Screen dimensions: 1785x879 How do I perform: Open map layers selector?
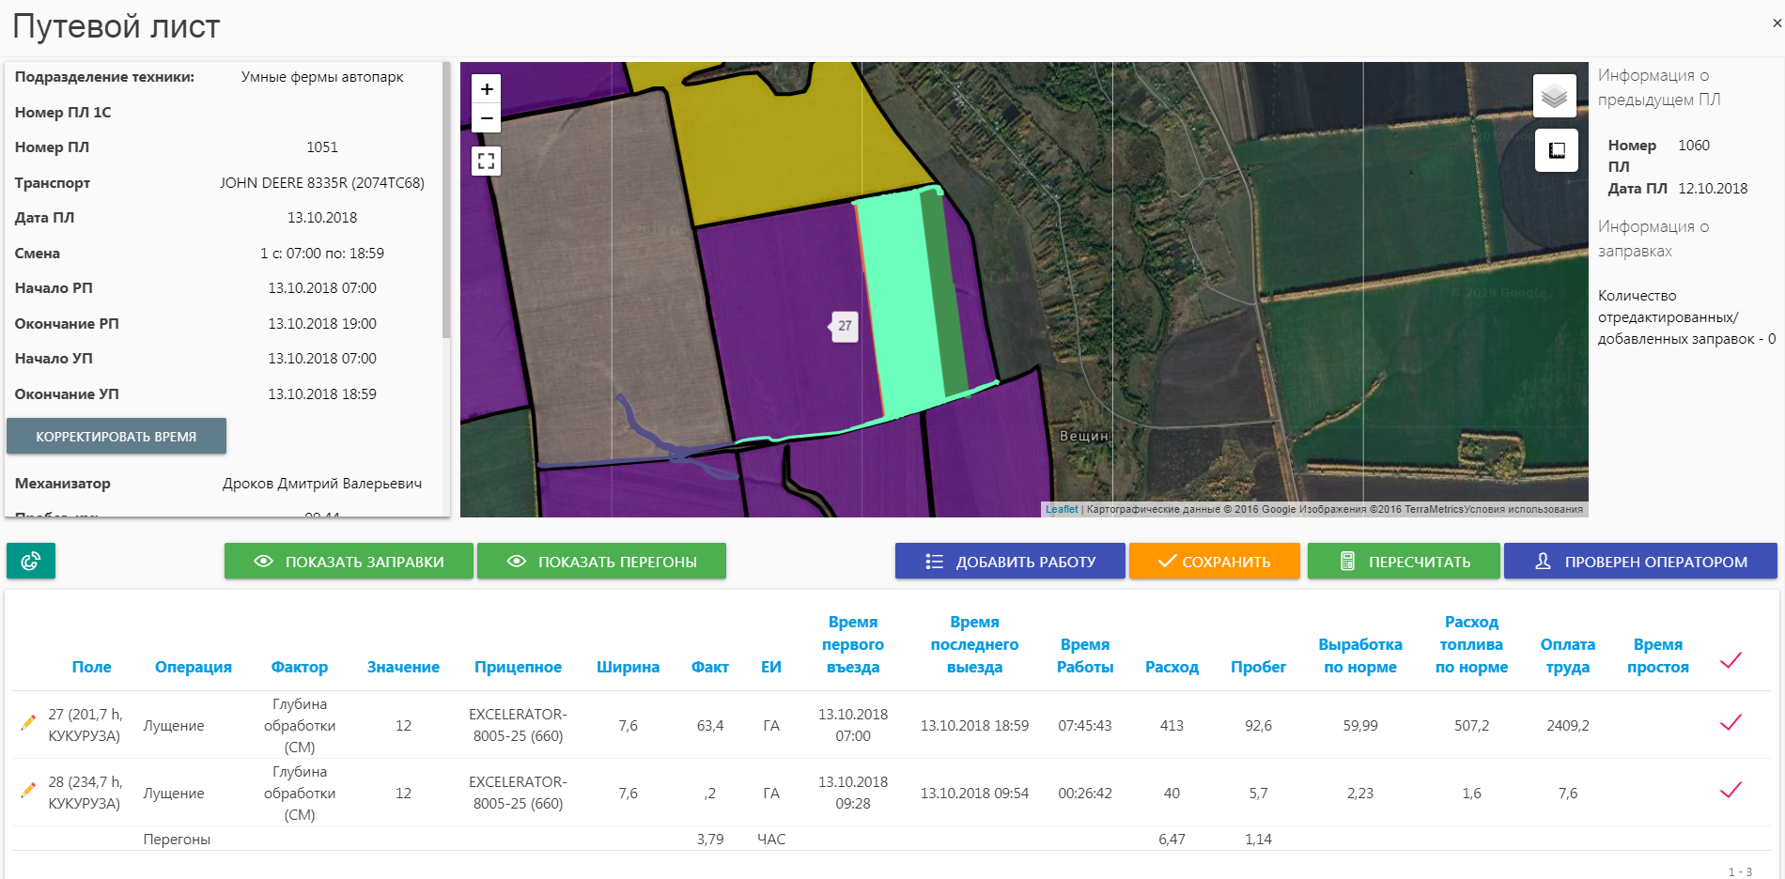[1555, 96]
